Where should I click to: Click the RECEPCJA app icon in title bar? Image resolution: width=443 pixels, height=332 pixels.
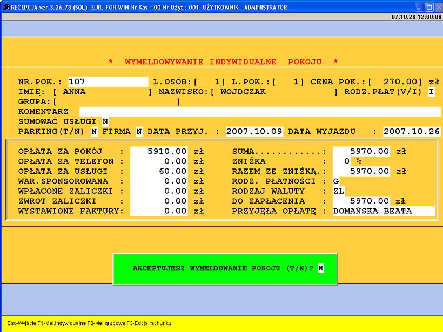[x=5, y=7]
